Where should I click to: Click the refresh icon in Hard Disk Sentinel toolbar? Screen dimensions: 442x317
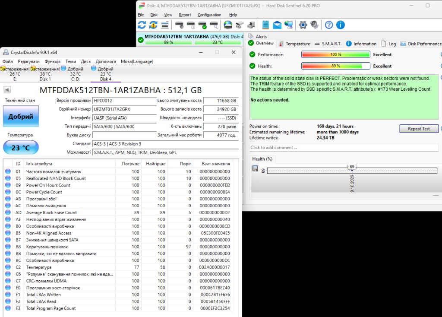(142, 25)
